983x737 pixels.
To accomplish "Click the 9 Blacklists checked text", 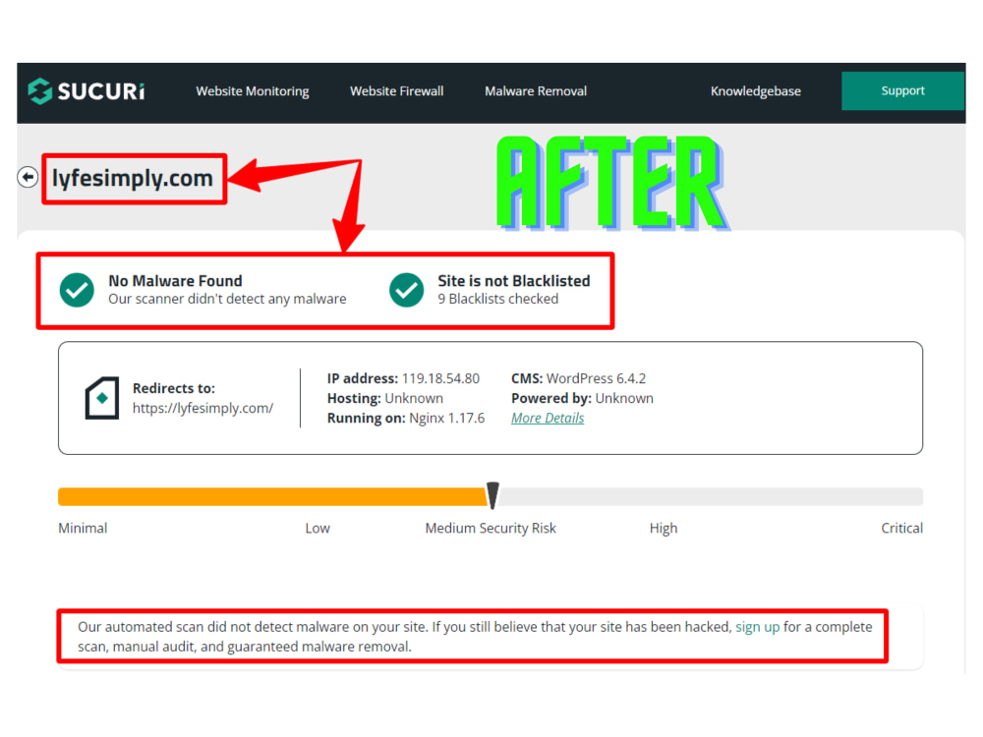I will 497,299.
